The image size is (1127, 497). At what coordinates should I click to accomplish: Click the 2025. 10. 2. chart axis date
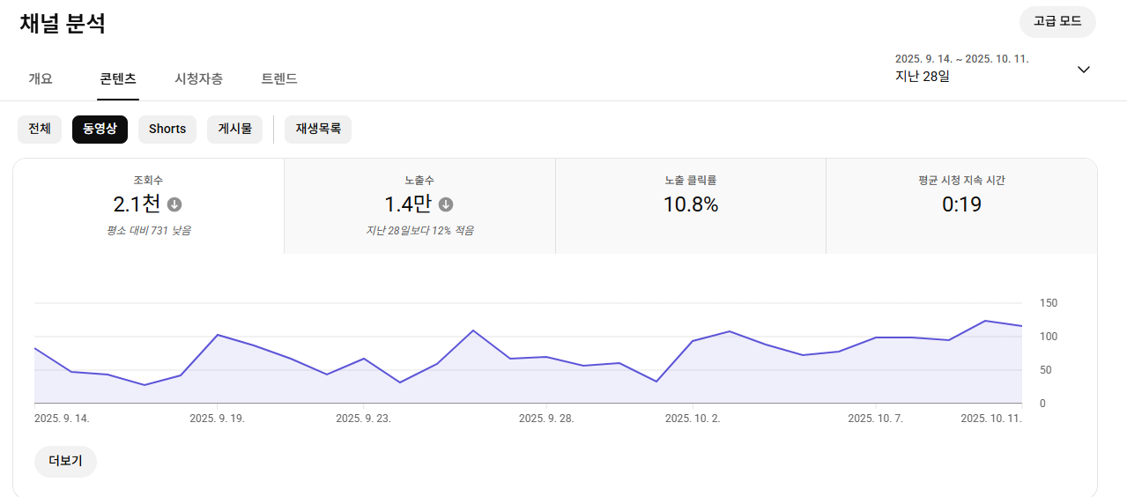[x=693, y=419]
